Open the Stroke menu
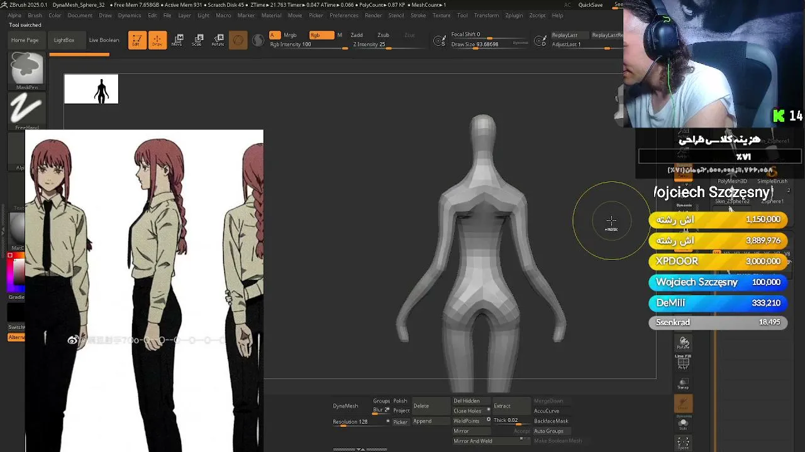The width and height of the screenshot is (805, 452). click(x=418, y=15)
